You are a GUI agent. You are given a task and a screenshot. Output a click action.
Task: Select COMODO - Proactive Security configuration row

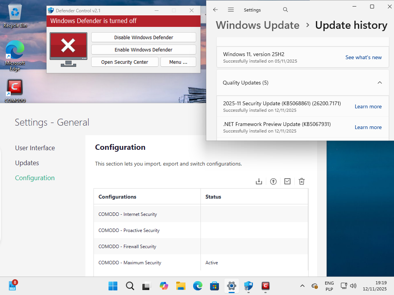(201, 230)
